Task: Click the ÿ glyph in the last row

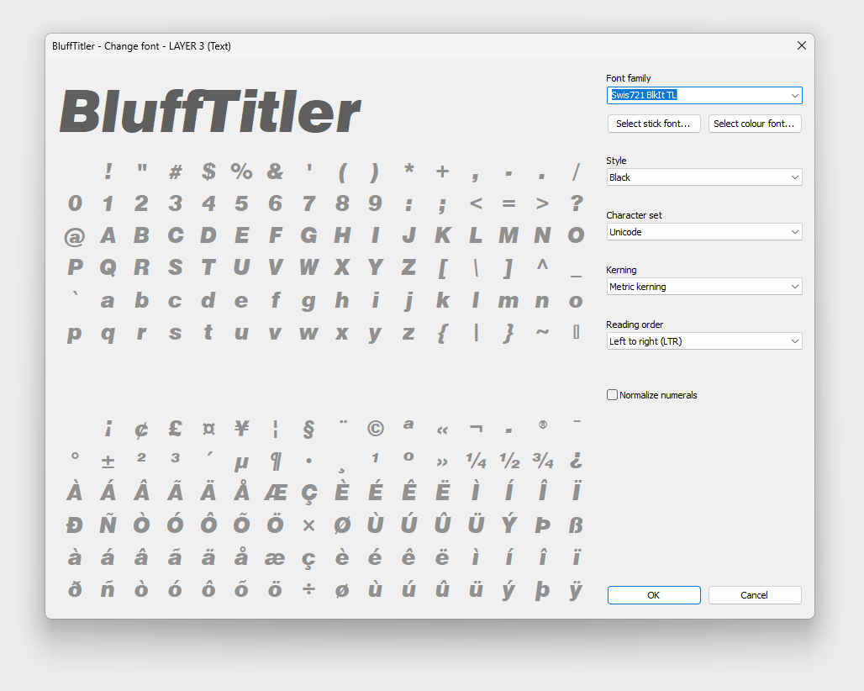Action: pos(576,590)
